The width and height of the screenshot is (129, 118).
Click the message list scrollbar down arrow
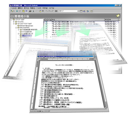[119, 69]
